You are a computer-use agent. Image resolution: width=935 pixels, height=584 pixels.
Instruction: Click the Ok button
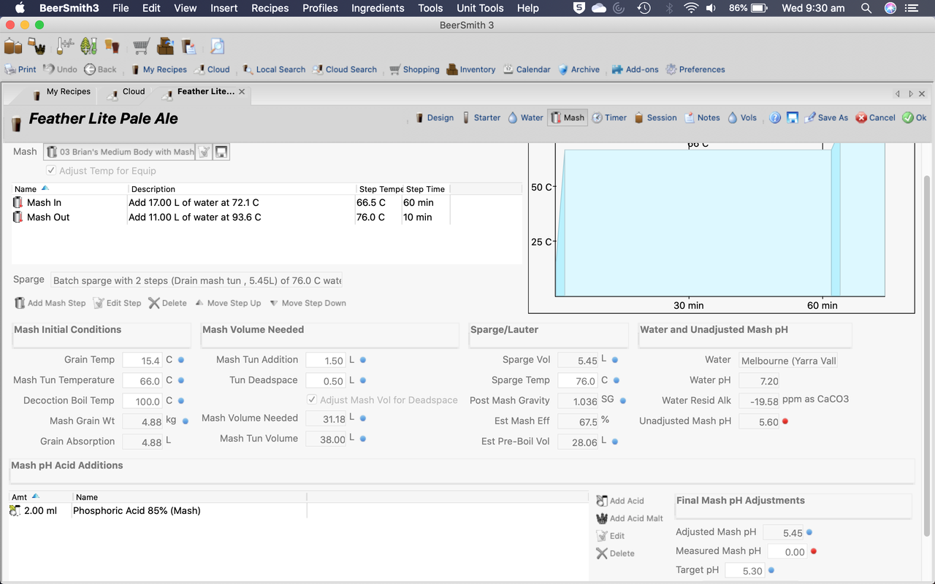pos(914,118)
